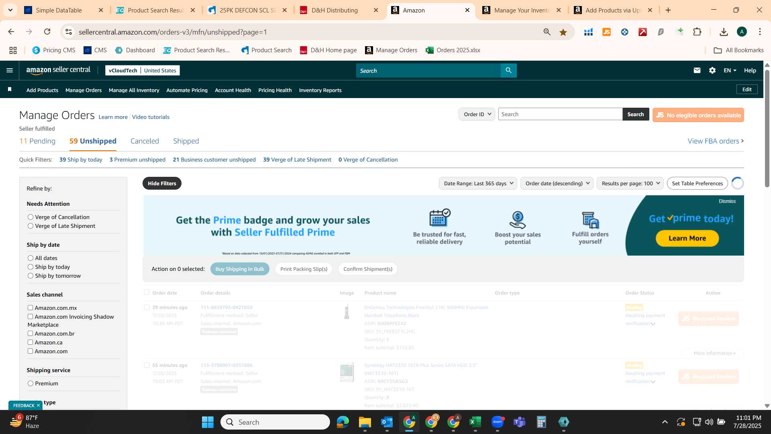Dismiss the Prime promotional banner
Image resolution: width=771 pixels, height=434 pixels.
tap(727, 201)
